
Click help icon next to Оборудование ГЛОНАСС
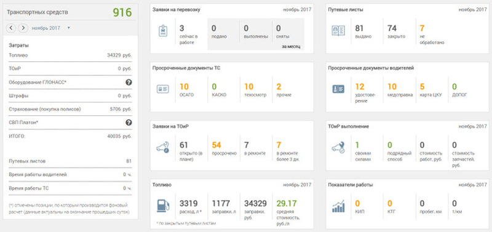(x=129, y=82)
